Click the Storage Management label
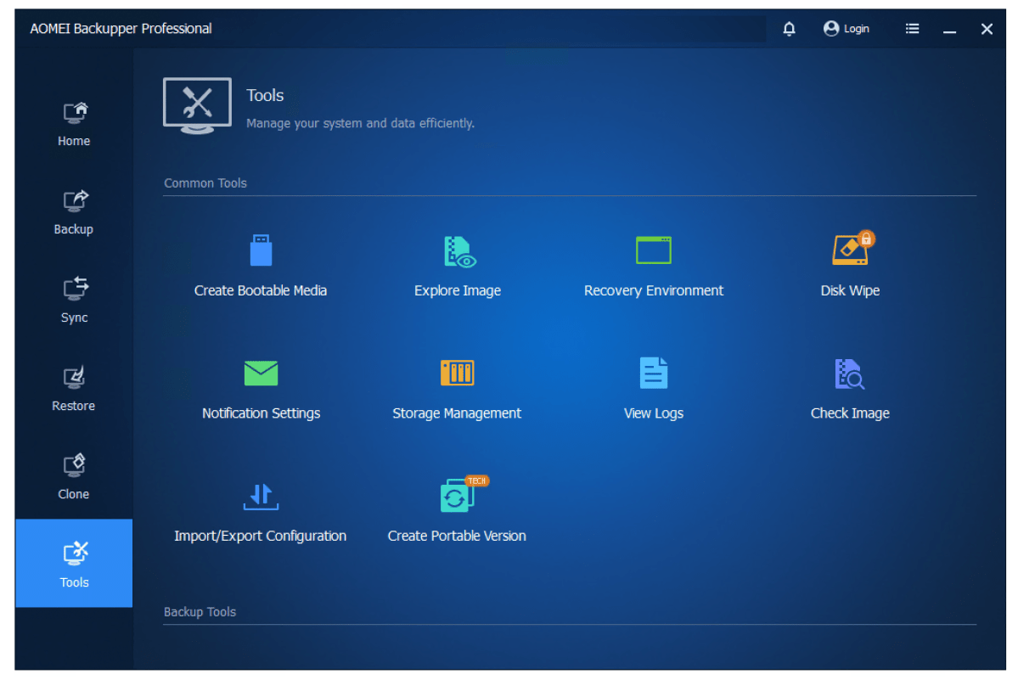 click(457, 413)
